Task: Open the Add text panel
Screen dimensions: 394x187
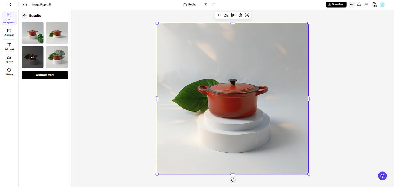Action: tap(9, 46)
